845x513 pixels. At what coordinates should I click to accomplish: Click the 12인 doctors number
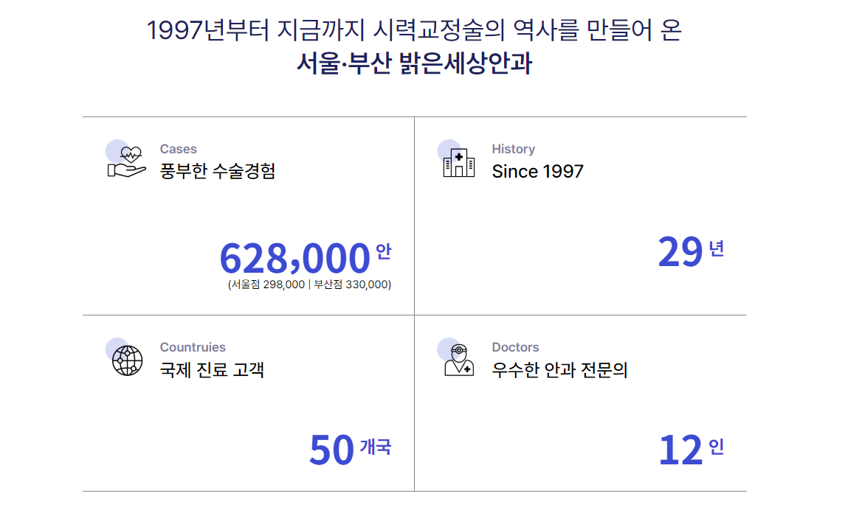click(x=691, y=450)
